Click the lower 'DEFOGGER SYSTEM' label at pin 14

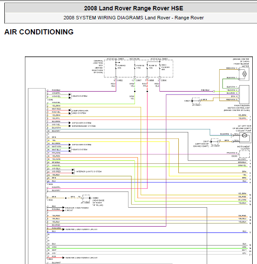click(82, 144)
